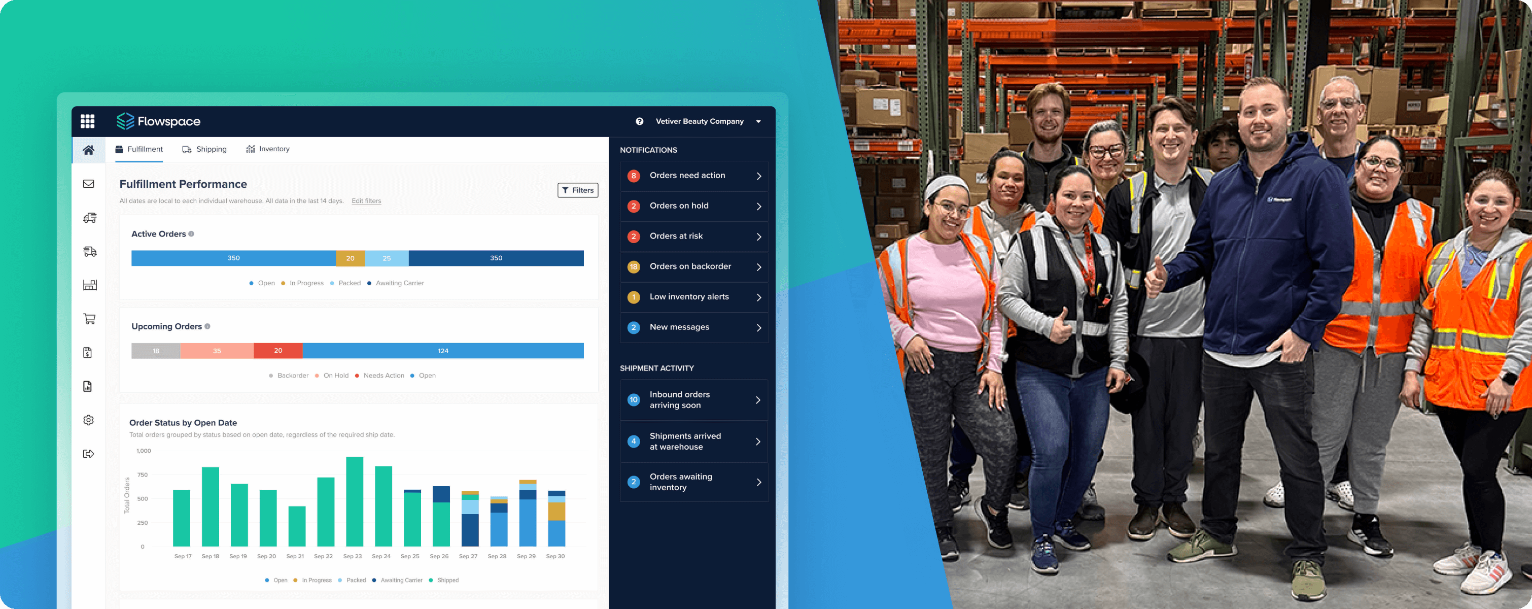Click the red 8 notification badge

(634, 176)
